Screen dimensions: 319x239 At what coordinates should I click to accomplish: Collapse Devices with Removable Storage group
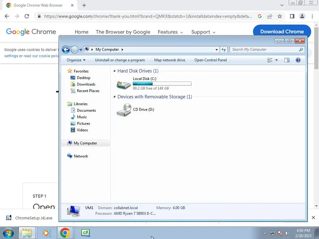tap(114, 97)
